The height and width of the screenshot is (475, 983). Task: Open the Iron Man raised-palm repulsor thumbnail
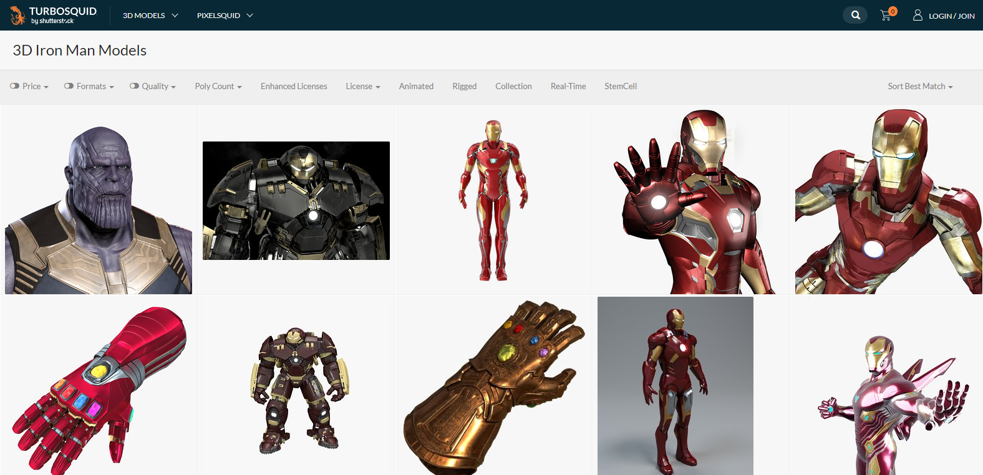[x=691, y=201]
